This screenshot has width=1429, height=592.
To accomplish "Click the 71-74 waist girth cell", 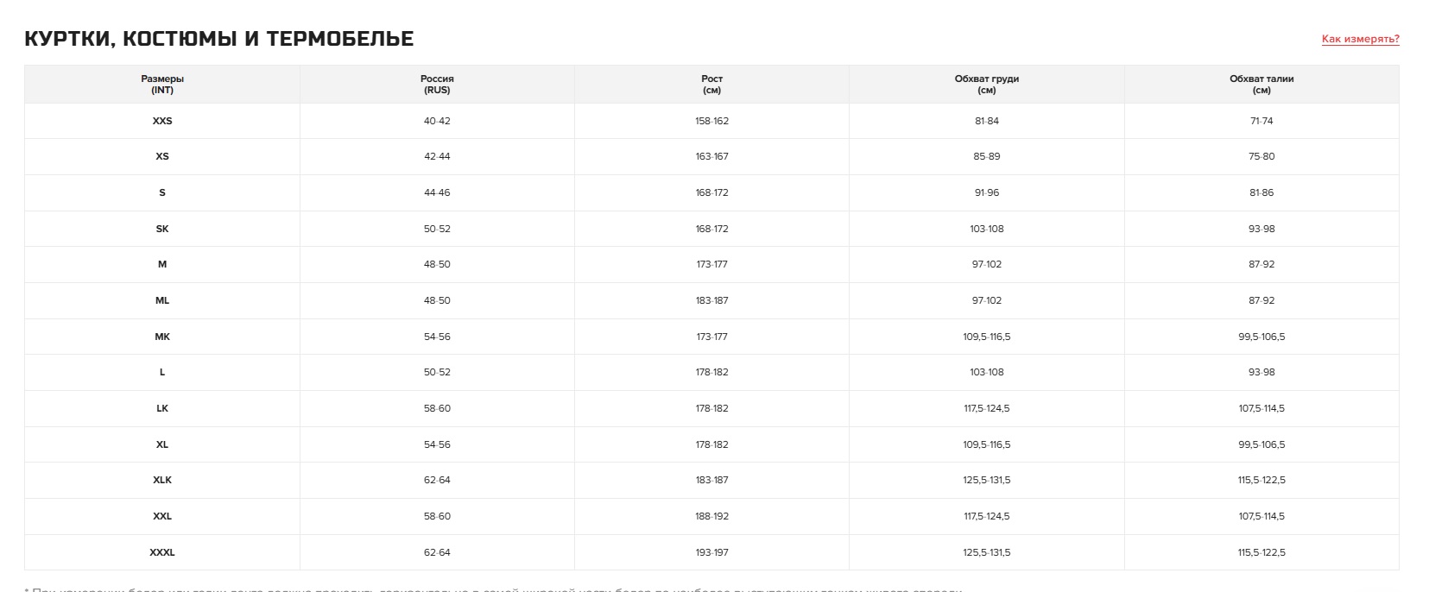I will point(1261,121).
